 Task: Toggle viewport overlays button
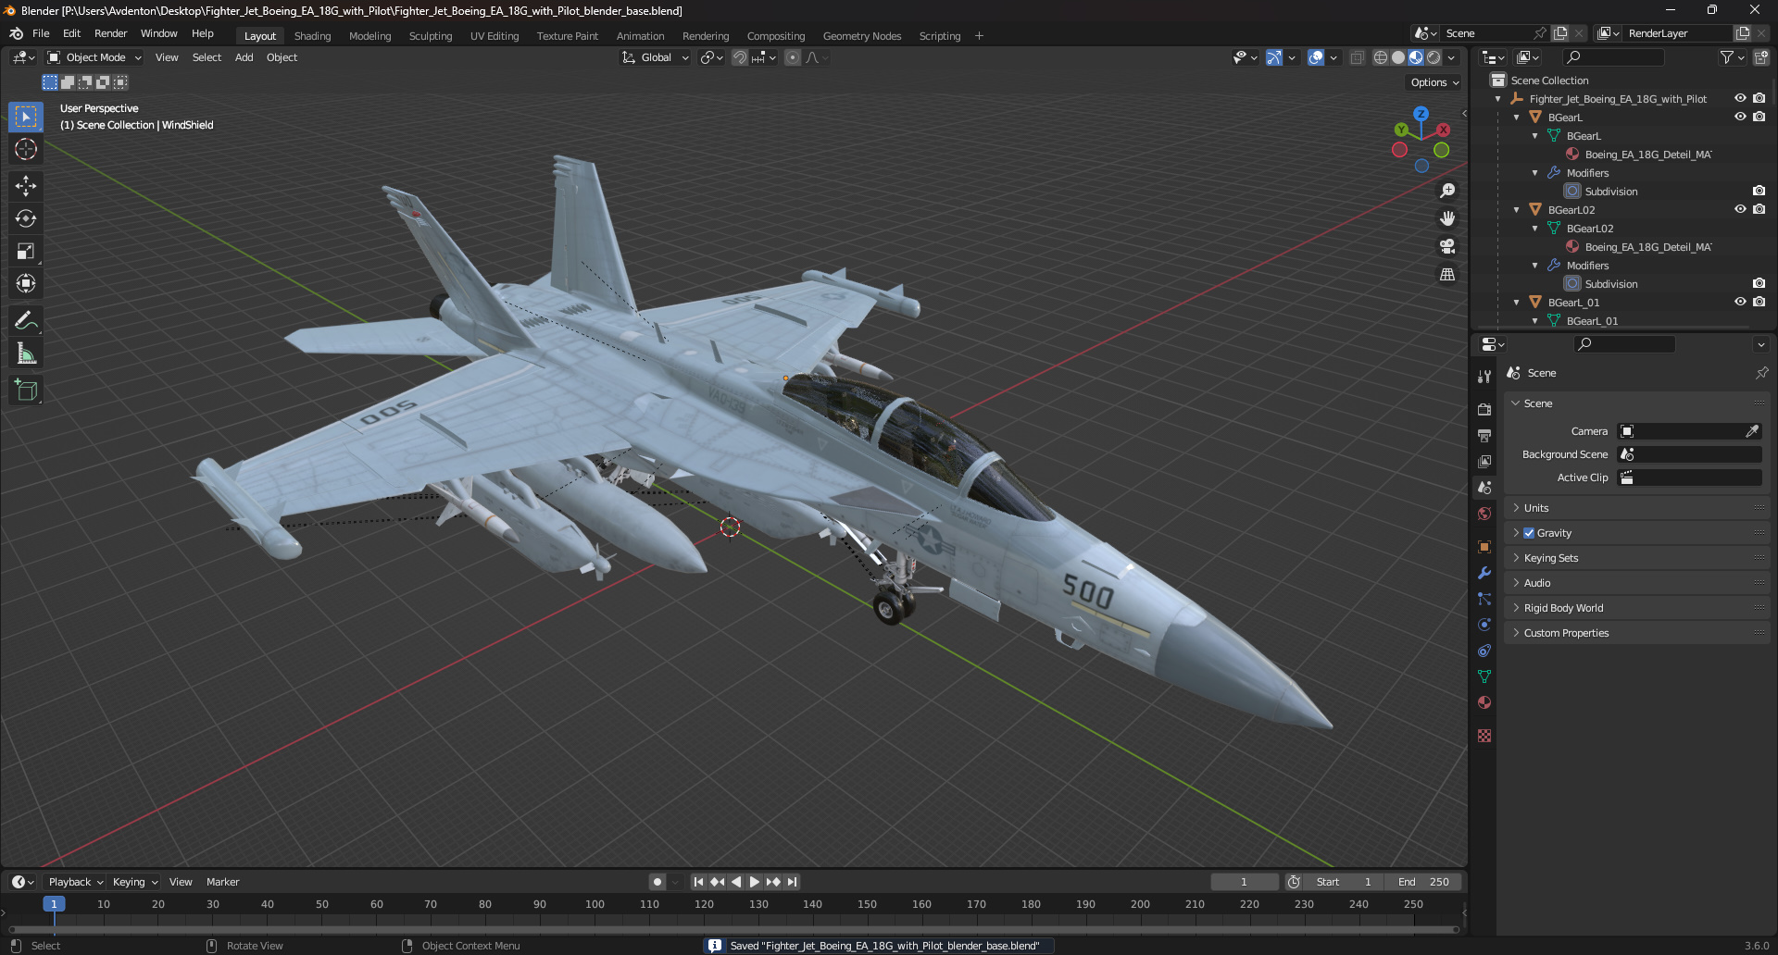coord(1316,57)
